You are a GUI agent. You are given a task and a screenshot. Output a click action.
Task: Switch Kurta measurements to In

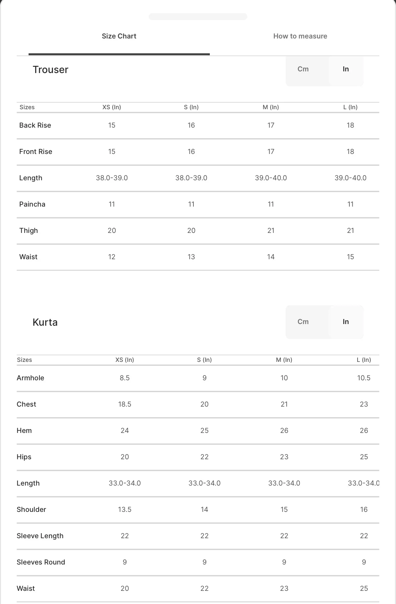coord(346,322)
